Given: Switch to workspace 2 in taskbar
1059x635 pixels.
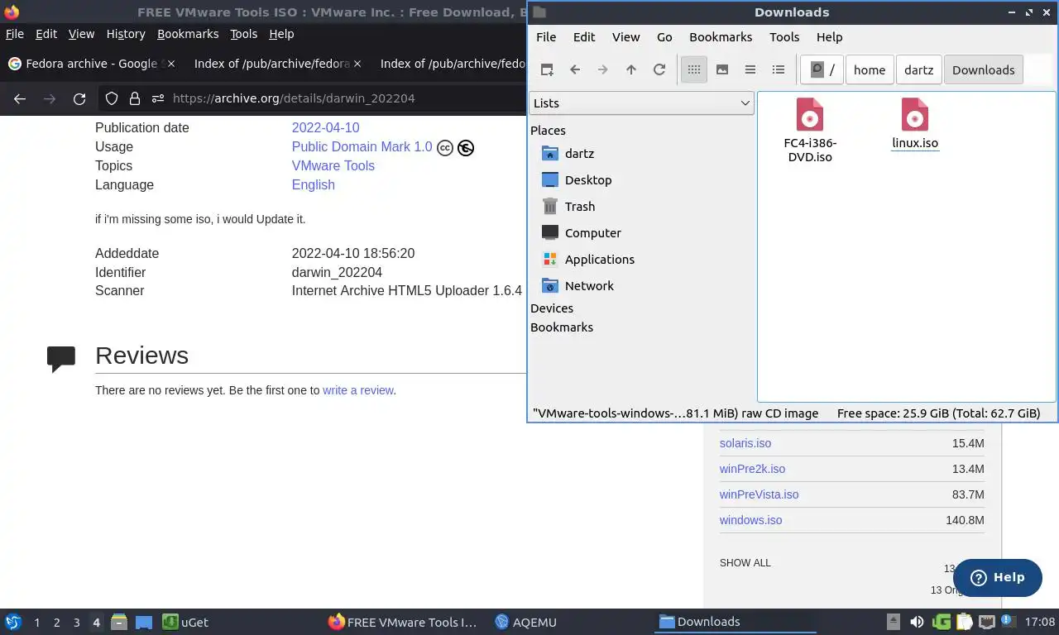Looking at the screenshot, I should pos(56,623).
